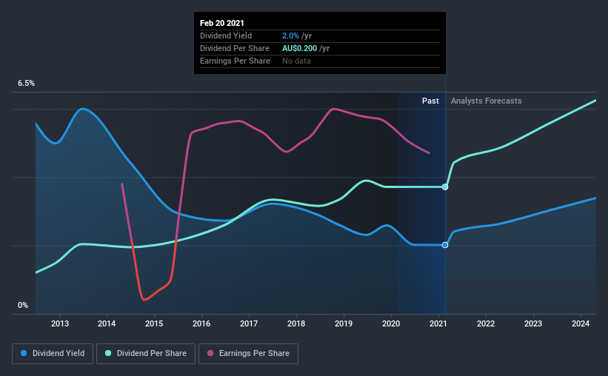Click the 2.0% dividend yield tooltip value
This screenshot has height=376, width=608.
290,36
